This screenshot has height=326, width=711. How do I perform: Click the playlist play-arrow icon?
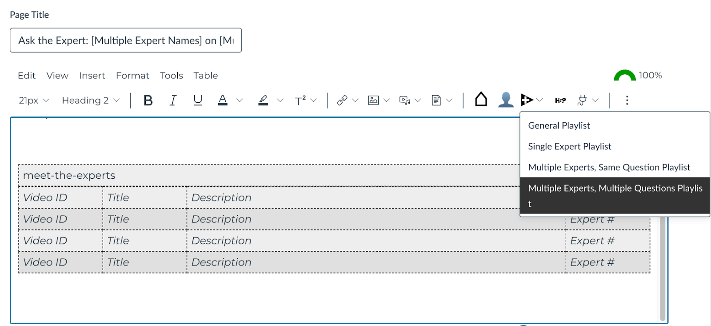pos(527,100)
